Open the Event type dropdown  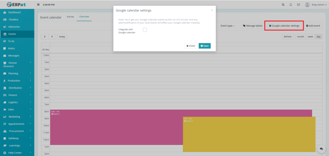click(x=227, y=26)
